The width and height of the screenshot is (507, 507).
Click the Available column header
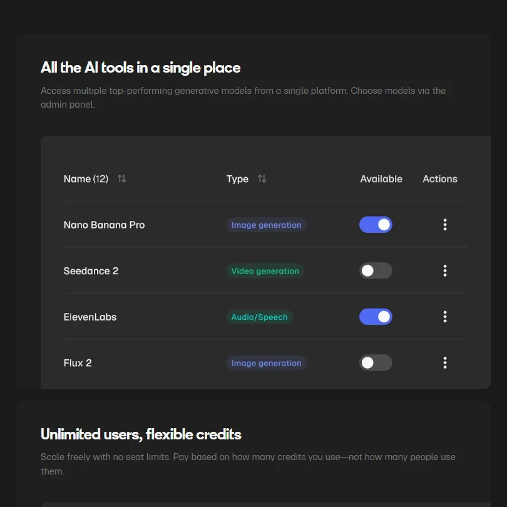coord(381,179)
